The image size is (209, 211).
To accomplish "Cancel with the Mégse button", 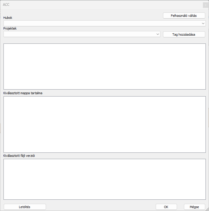I will coord(194,207).
